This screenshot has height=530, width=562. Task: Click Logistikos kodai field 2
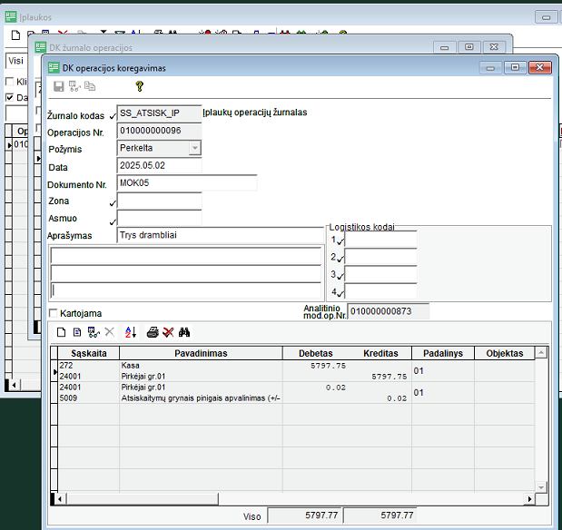click(380, 257)
